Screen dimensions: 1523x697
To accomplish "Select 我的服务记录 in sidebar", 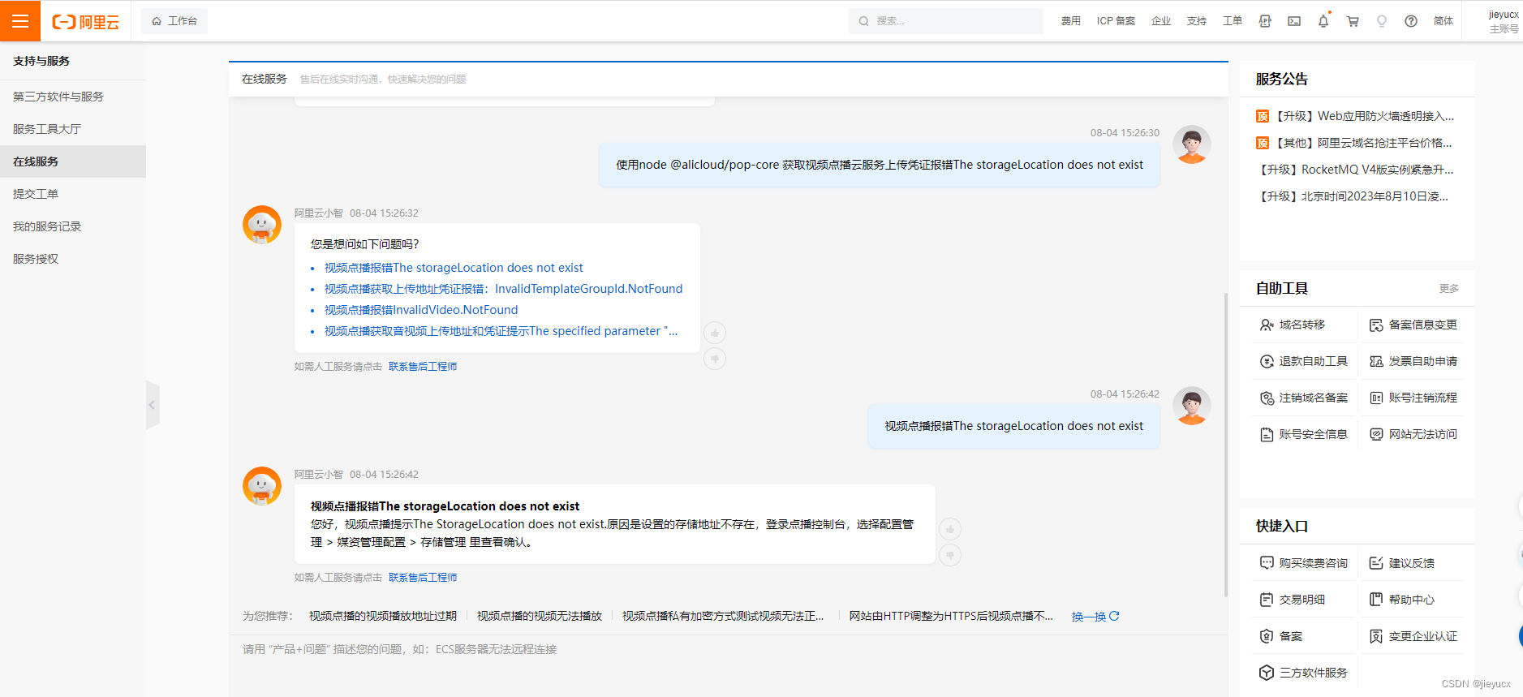I will click(73, 226).
